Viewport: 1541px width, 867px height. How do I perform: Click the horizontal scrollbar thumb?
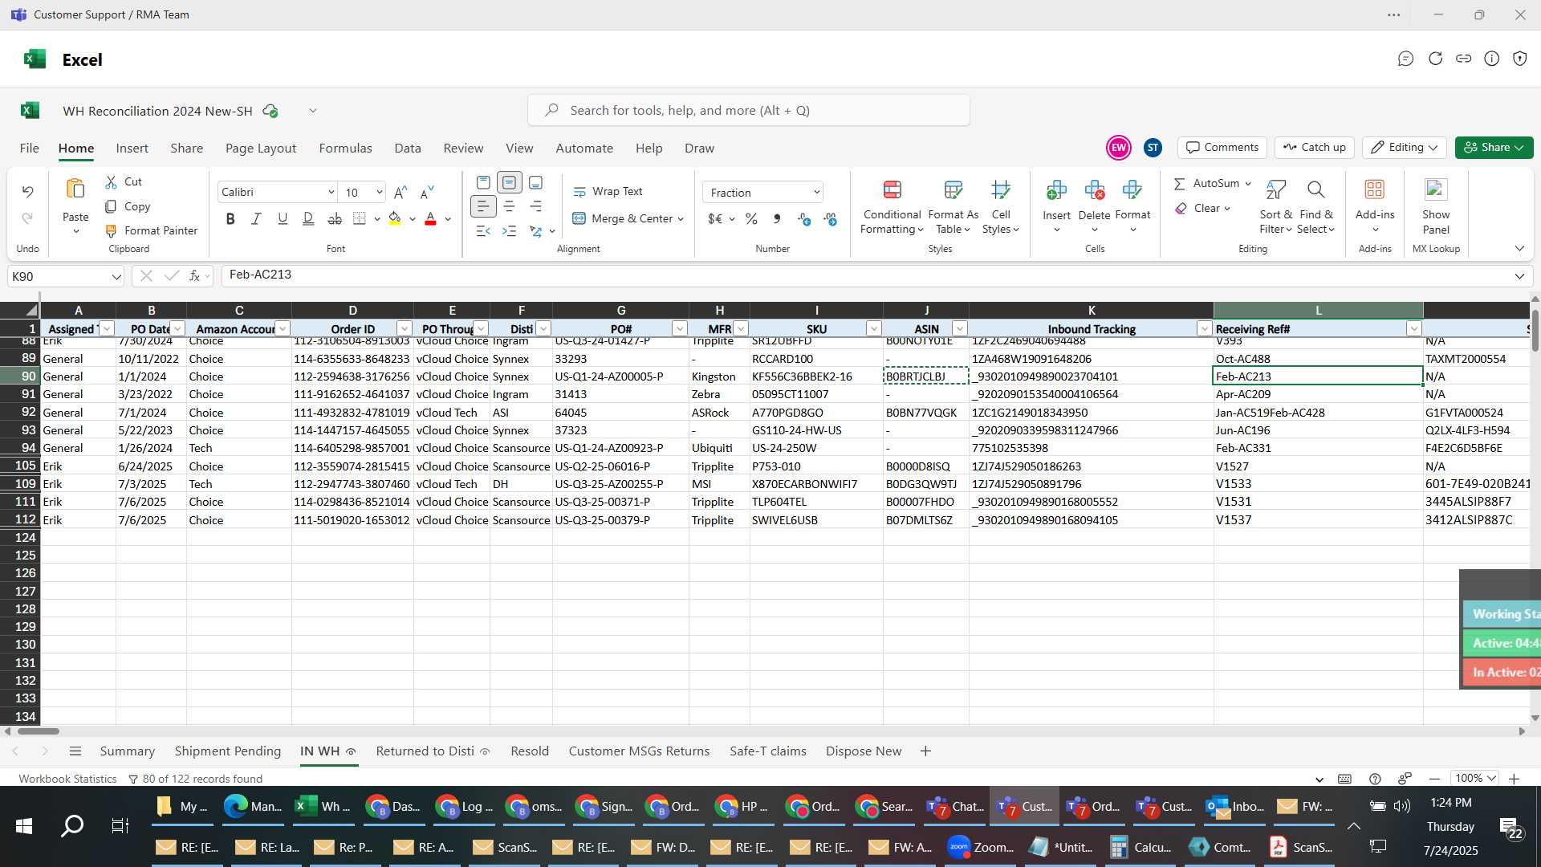pyautogui.click(x=39, y=731)
